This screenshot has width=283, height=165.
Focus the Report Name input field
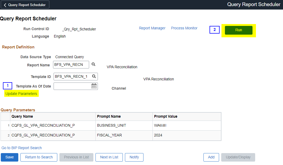coord(71,65)
